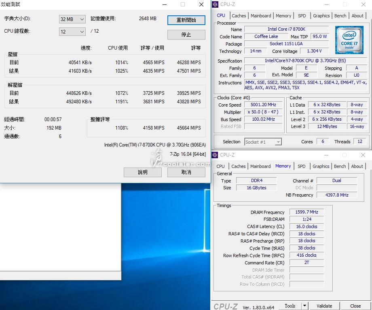Select the Memory tab in lower CPU-Z window
The height and width of the screenshot is (310, 372).
(x=283, y=166)
